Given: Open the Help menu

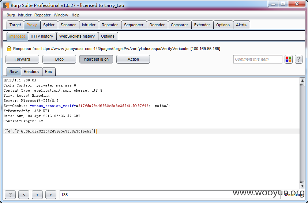Looking at the screenshot, I should (75, 15).
